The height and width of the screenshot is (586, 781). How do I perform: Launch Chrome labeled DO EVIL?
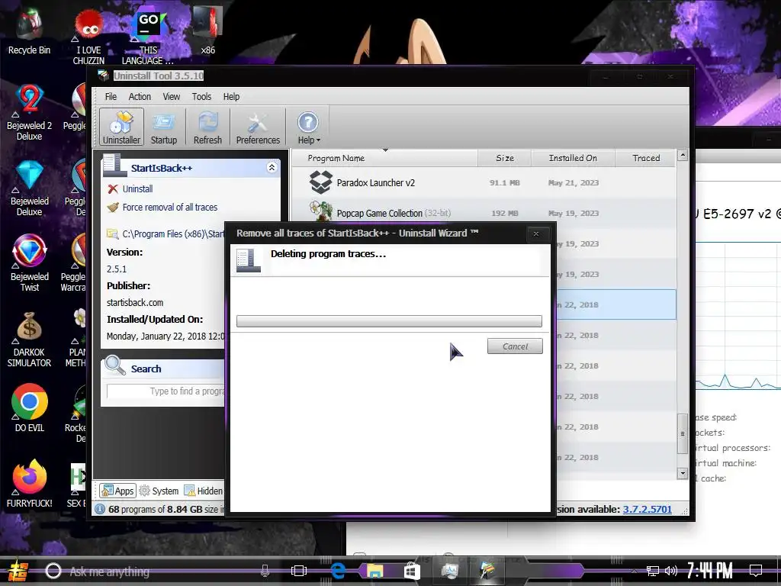click(x=30, y=407)
